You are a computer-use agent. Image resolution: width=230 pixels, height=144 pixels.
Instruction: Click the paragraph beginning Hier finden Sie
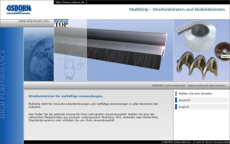pyautogui.click(x=93, y=117)
